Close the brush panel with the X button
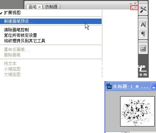This screenshot has width=156, height=133. coord(135,3)
